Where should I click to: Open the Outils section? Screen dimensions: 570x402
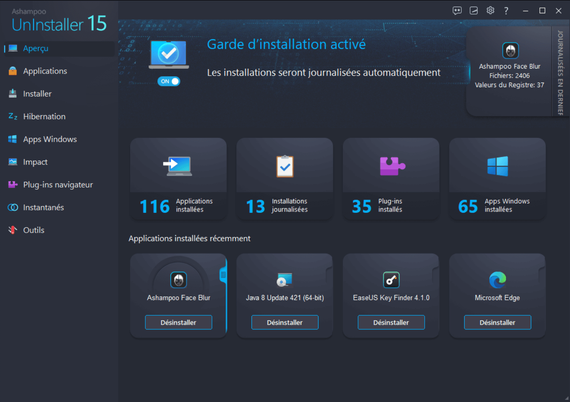pos(59,230)
